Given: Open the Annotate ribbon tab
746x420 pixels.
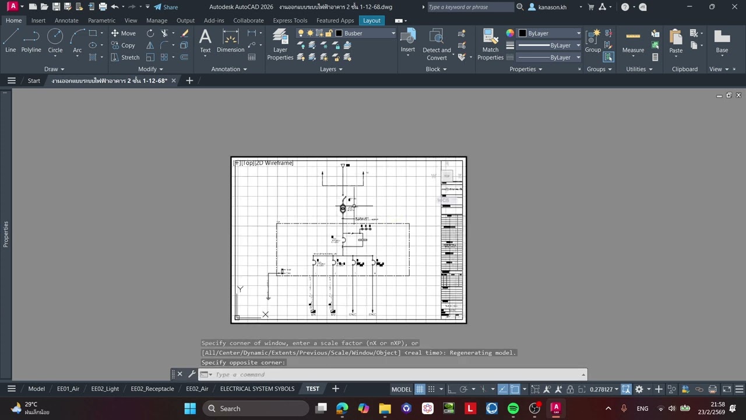Looking at the screenshot, I should pos(66,20).
